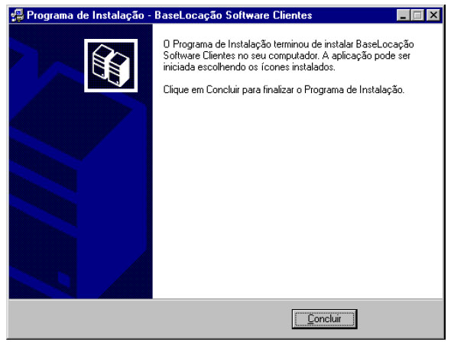Click the small square button on the illustrated server

click(x=63, y=279)
